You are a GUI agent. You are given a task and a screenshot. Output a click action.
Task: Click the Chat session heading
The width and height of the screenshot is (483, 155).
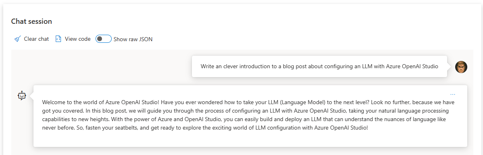point(31,21)
